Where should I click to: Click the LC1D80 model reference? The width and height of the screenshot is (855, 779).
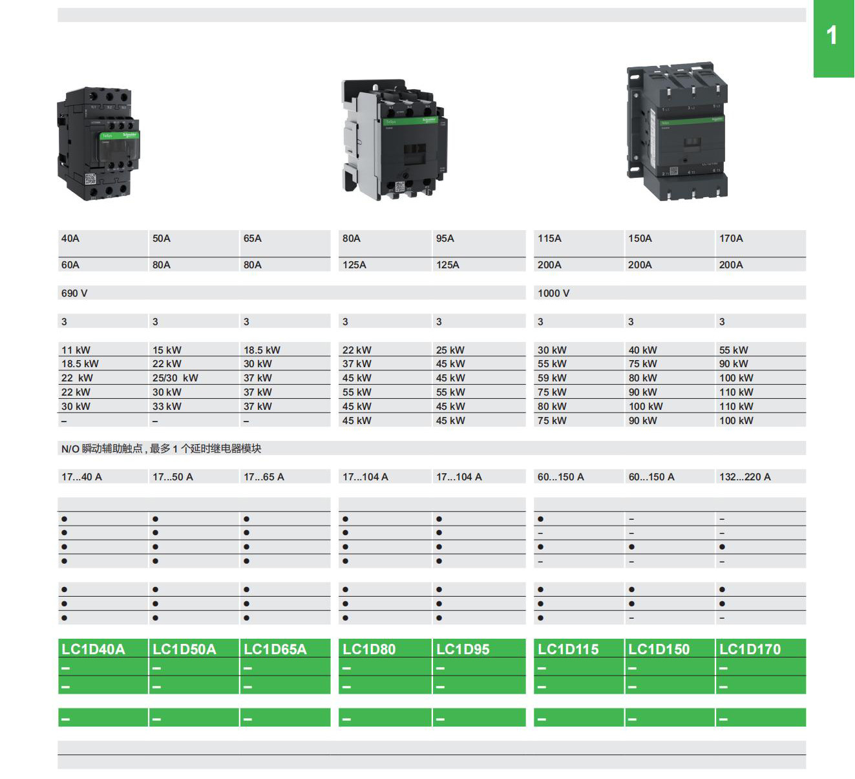coord(369,649)
